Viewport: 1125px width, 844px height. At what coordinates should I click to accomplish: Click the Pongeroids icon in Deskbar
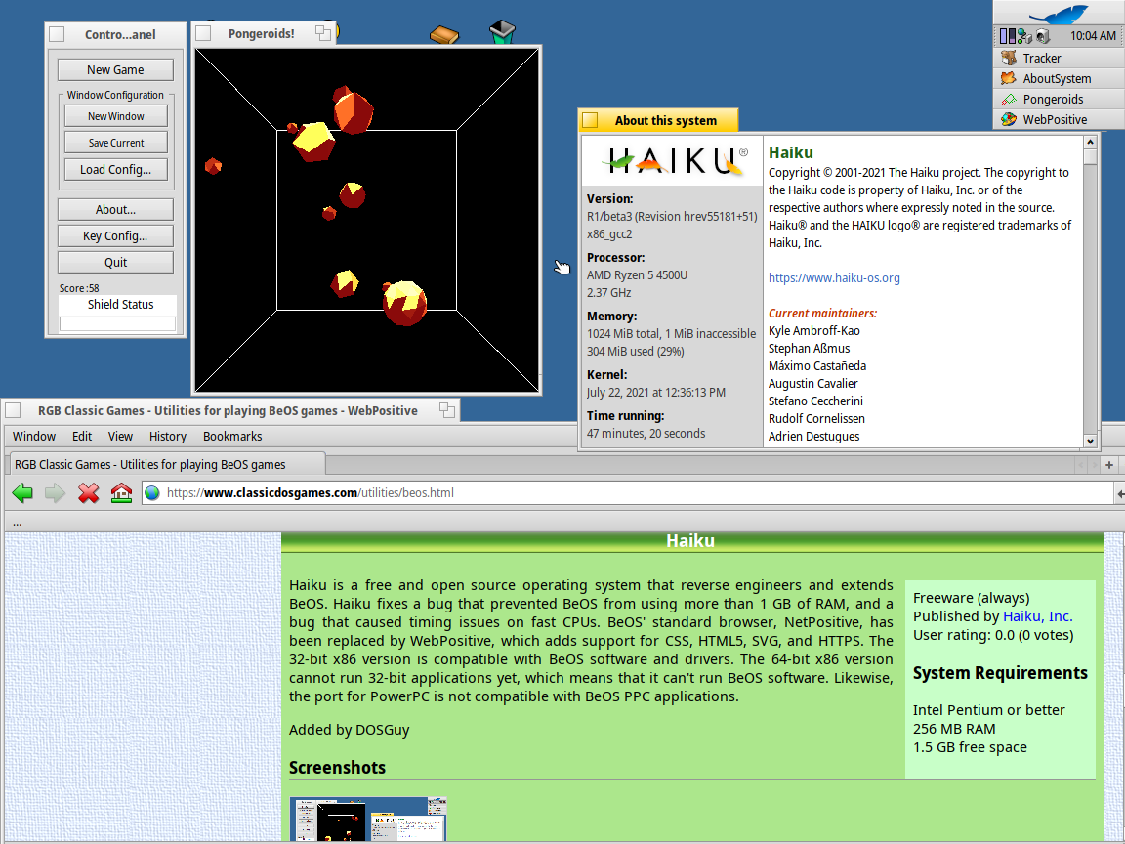point(1009,99)
